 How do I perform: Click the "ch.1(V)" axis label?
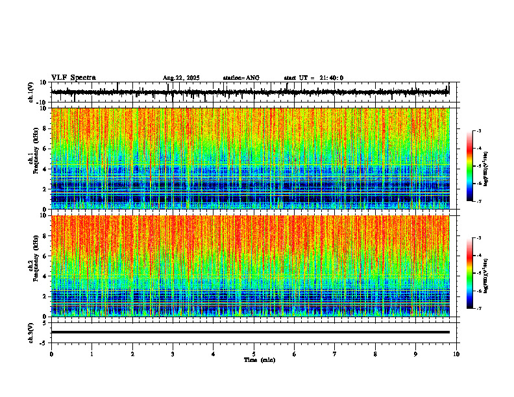click(31, 92)
